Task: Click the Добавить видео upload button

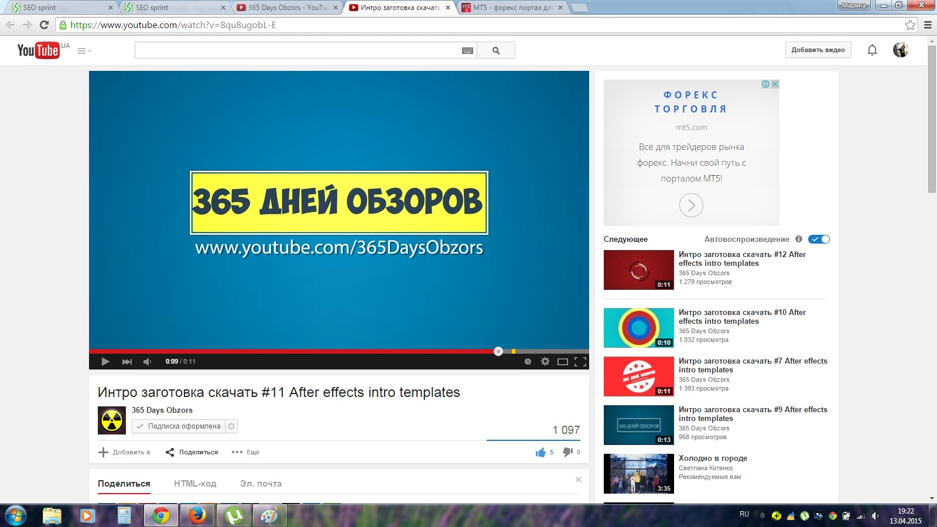Action: point(818,50)
